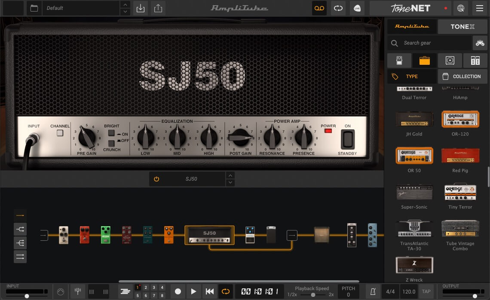Open the cabinet gear category
This screenshot has height=300, width=490.
tap(450, 60)
